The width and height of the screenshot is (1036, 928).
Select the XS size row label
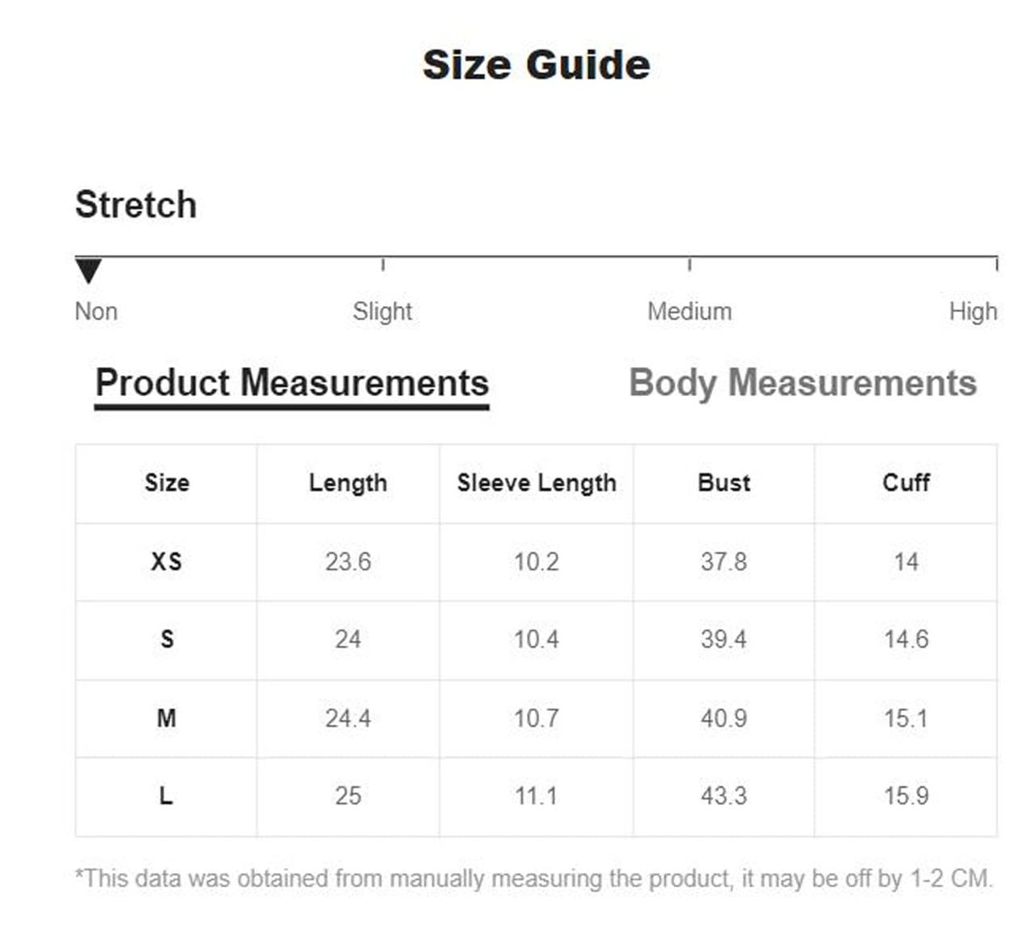coord(167,562)
